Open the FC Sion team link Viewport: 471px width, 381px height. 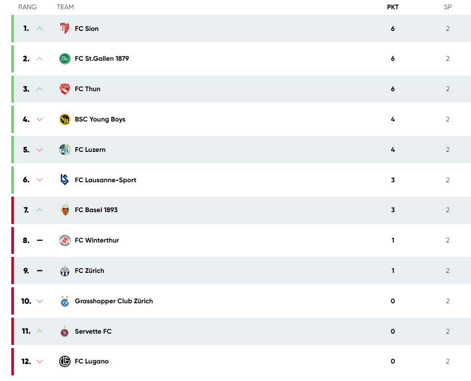[x=86, y=28]
